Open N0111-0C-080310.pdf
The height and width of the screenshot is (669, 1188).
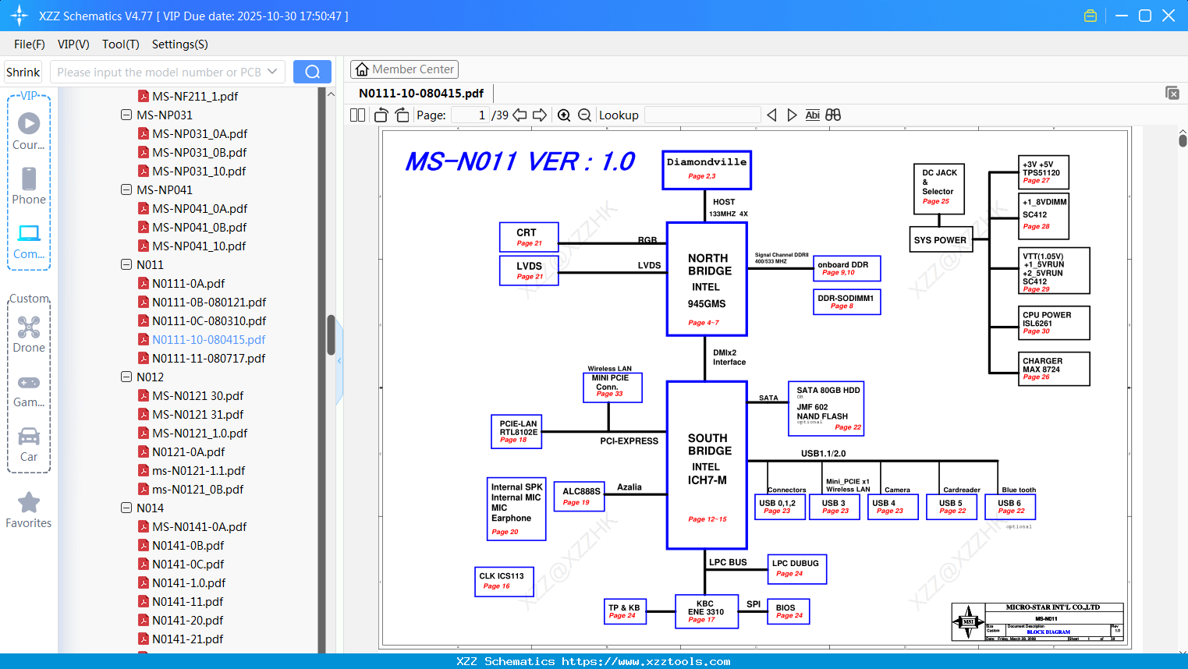pos(209,320)
